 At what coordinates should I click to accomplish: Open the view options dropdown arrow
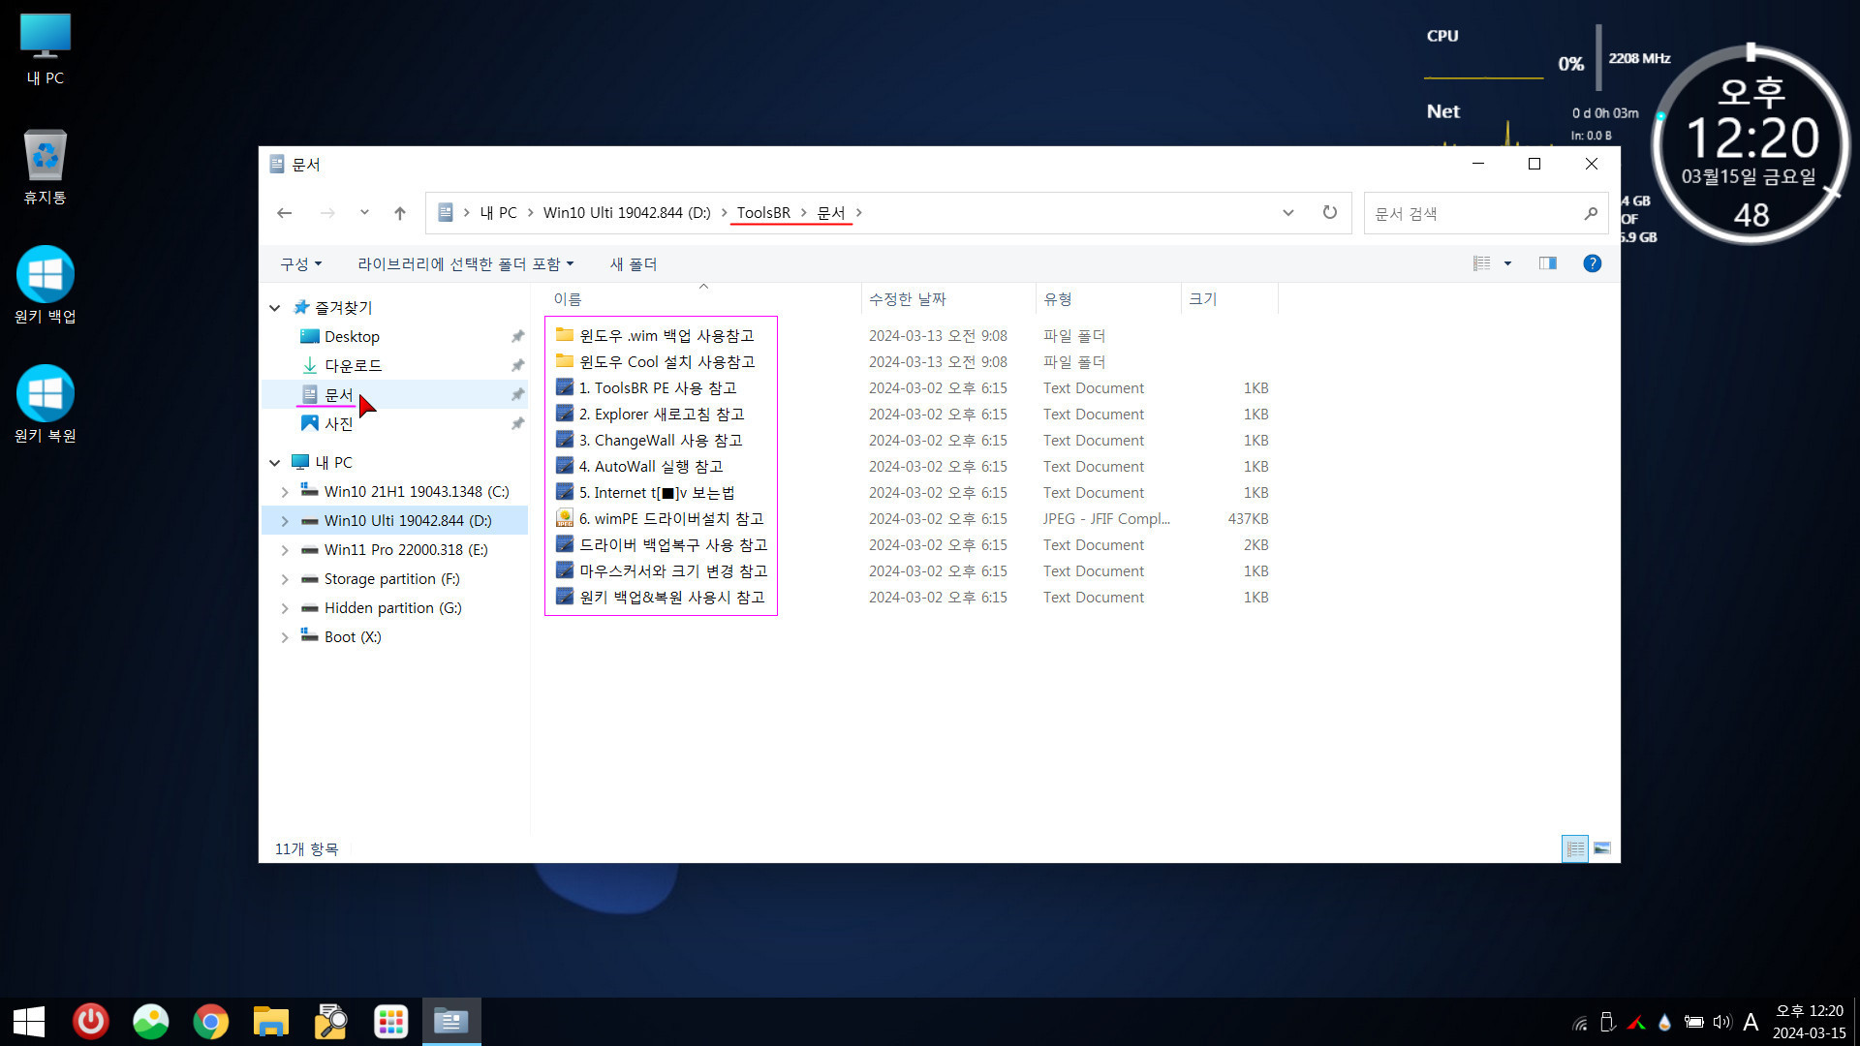(x=1507, y=263)
